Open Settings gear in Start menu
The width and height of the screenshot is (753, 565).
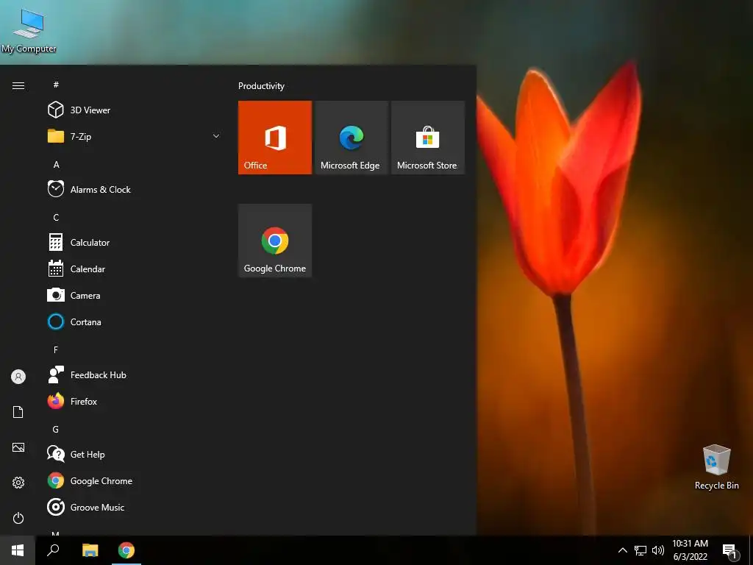coord(18,483)
